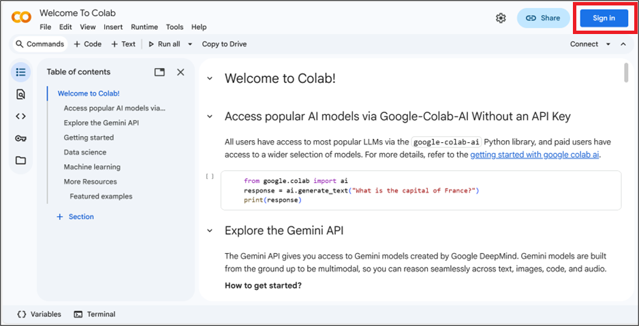Click inside the code cell editor
The width and height of the screenshot is (639, 326).
point(421,191)
